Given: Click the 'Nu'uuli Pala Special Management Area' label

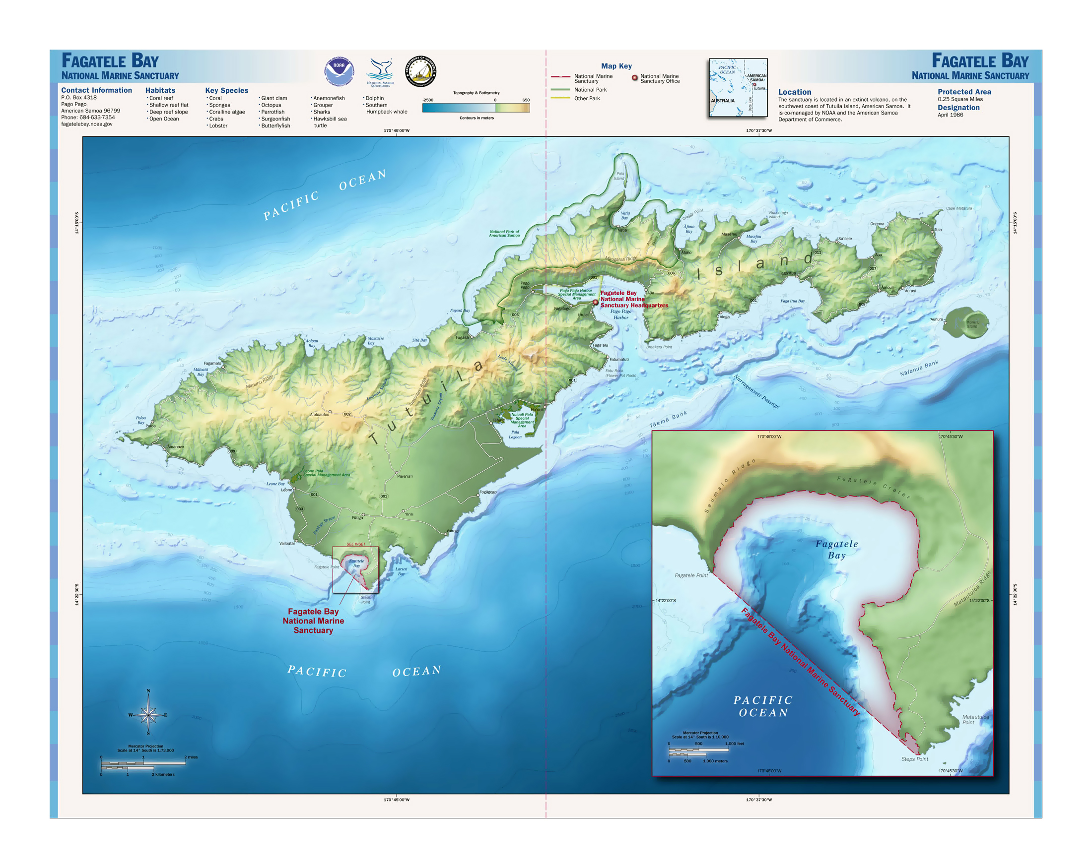Looking at the screenshot, I should tap(522, 420).
